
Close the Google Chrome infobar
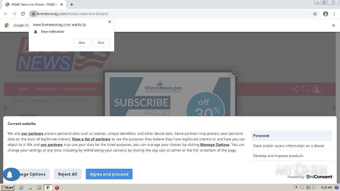tap(333, 25)
